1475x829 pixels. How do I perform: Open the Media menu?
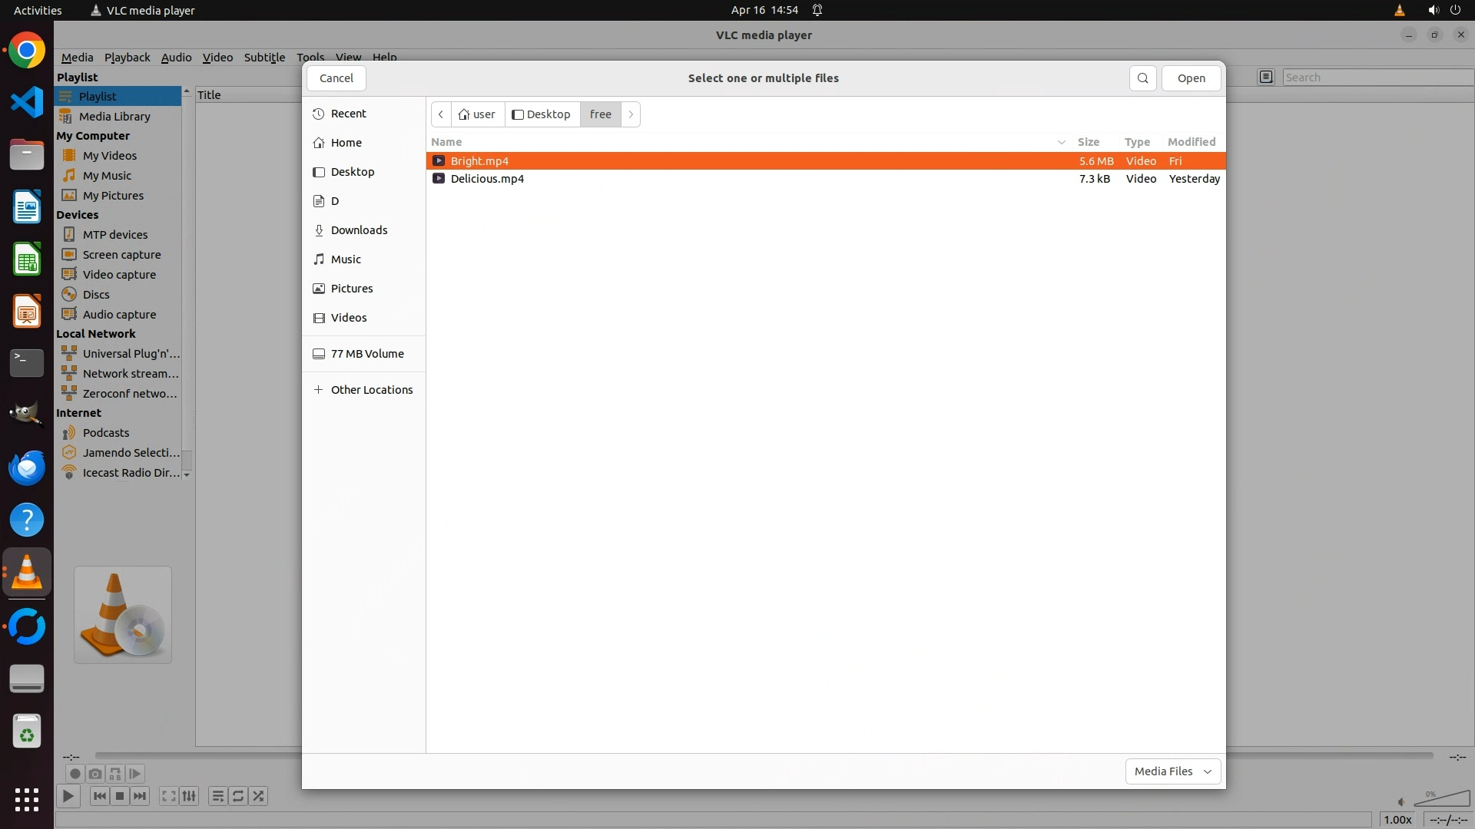click(x=77, y=58)
